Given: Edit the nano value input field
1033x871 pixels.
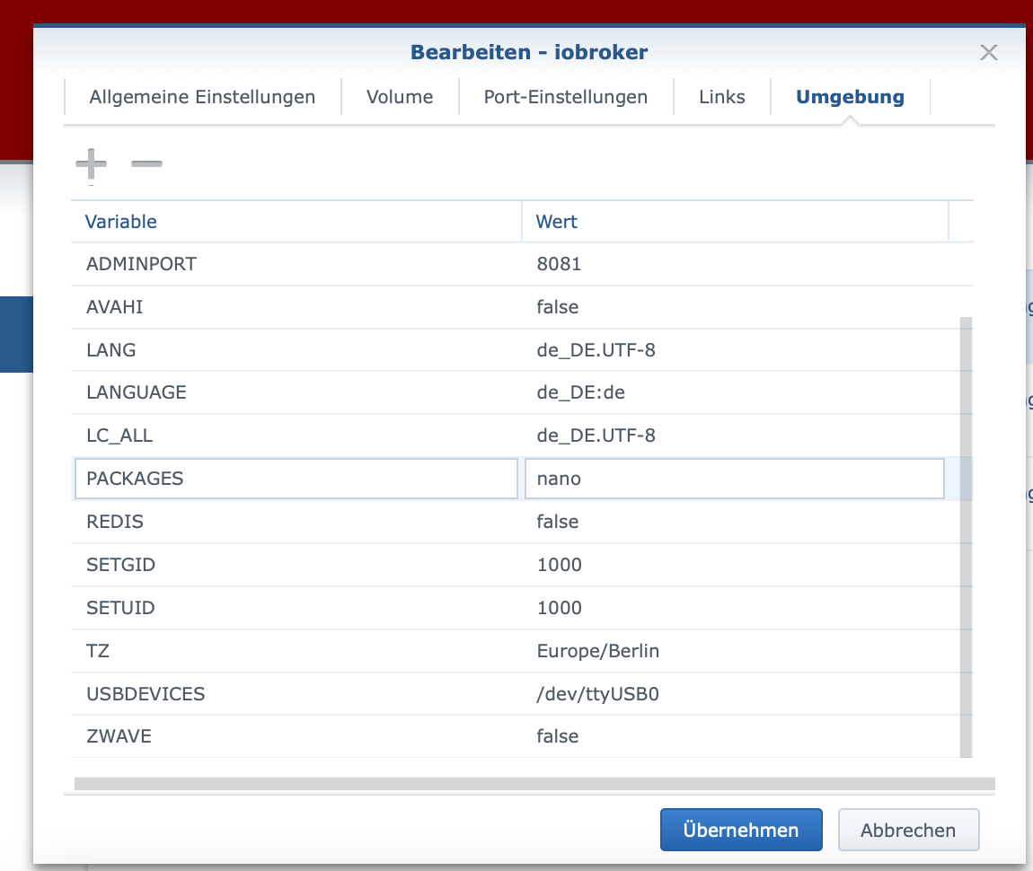Looking at the screenshot, I should [x=735, y=479].
